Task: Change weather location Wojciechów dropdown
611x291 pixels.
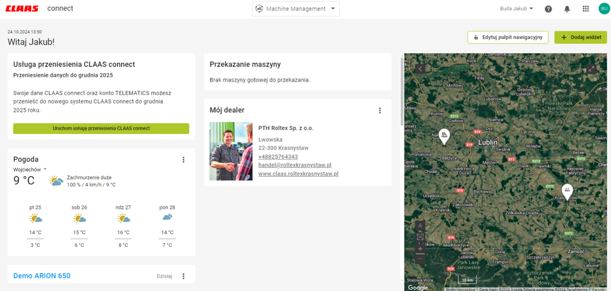Action: (x=30, y=170)
